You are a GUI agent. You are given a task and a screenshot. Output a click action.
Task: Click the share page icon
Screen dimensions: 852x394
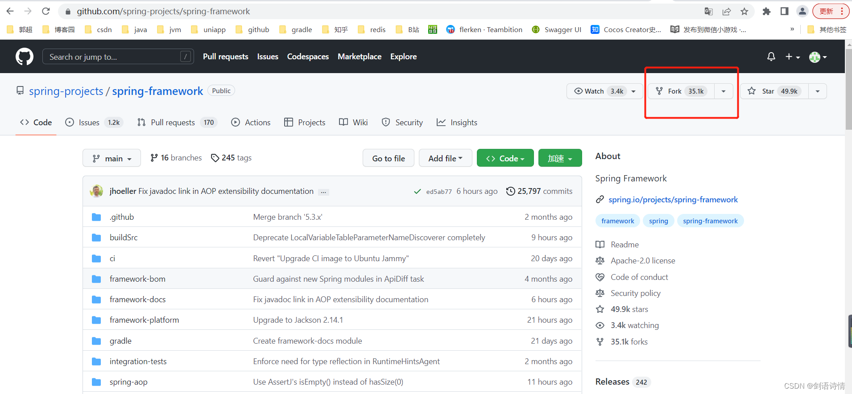point(727,12)
